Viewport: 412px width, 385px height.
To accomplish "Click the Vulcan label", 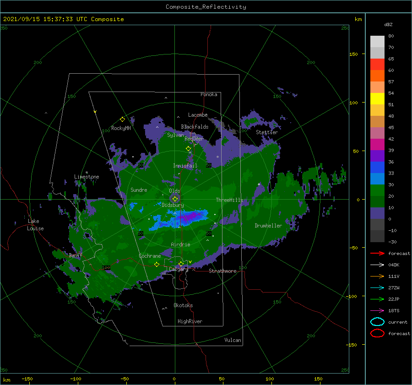I will [x=233, y=340].
